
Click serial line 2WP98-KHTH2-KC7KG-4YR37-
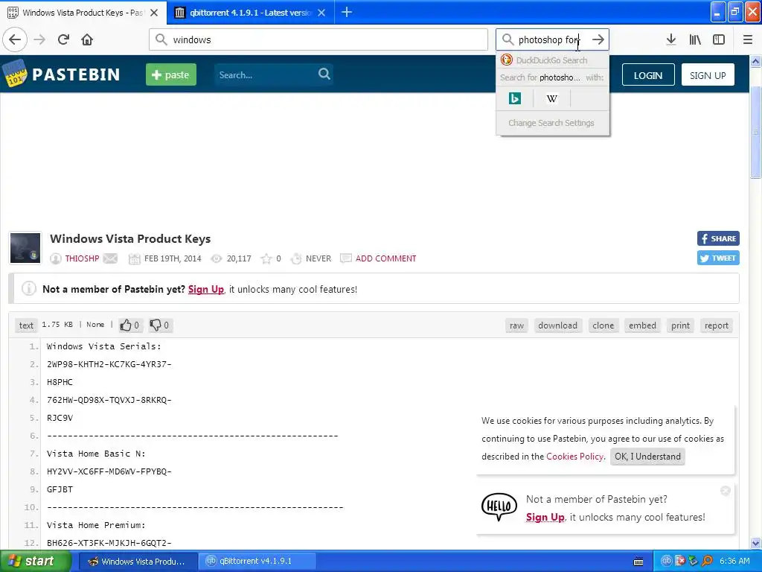click(x=109, y=364)
